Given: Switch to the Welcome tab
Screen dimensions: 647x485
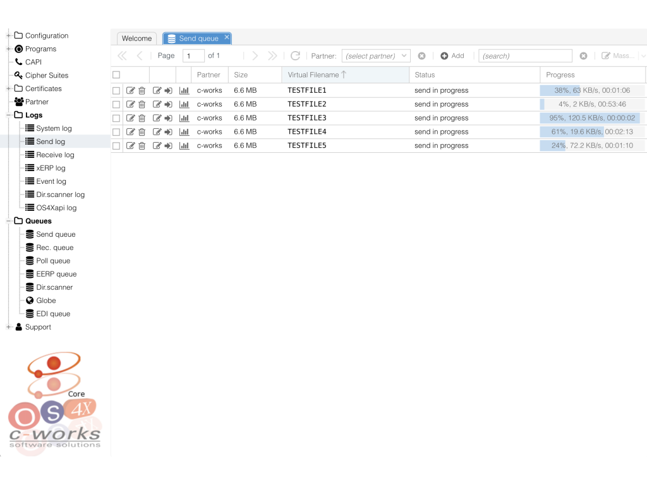Looking at the screenshot, I should pyautogui.click(x=136, y=39).
